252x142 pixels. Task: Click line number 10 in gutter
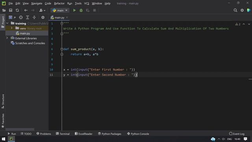tap(51, 69)
